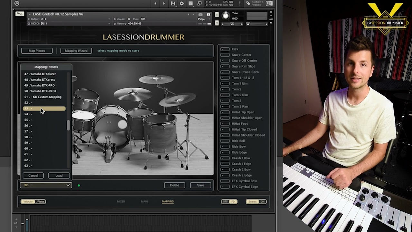The height and width of the screenshot is (232, 412).
Task: Click the info icon in the instrument header
Action: click(x=208, y=15)
